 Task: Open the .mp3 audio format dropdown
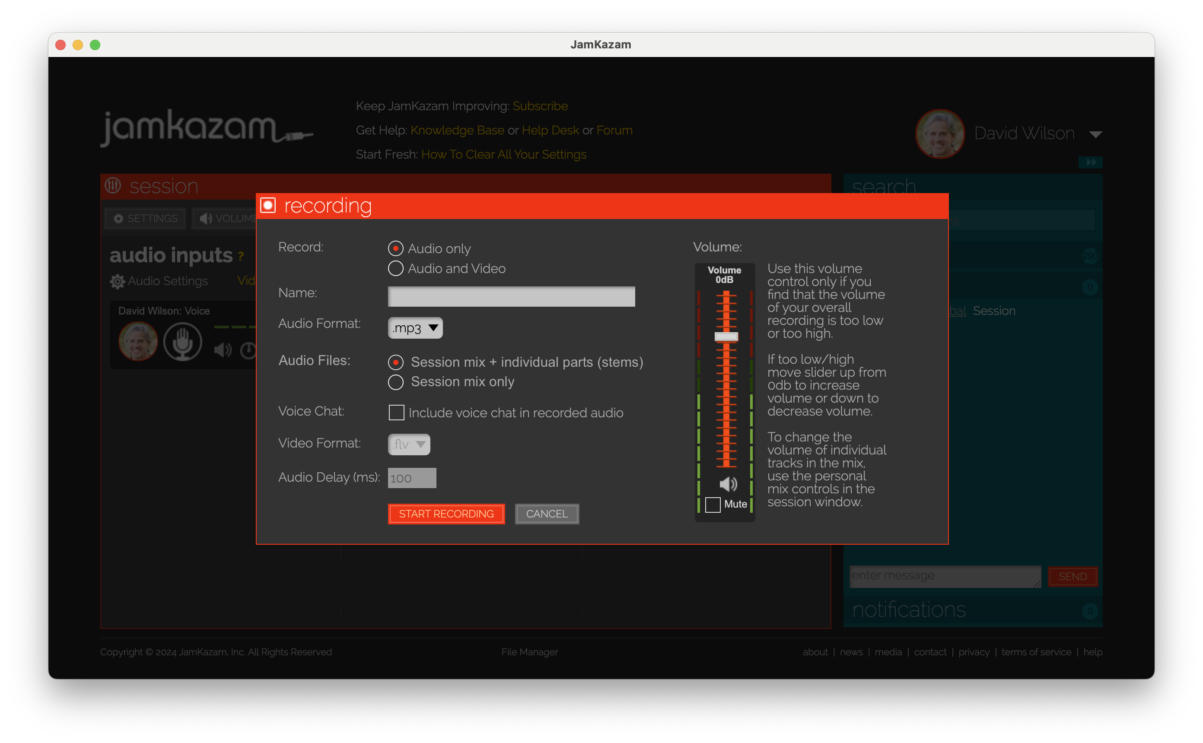(x=415, y=328)
